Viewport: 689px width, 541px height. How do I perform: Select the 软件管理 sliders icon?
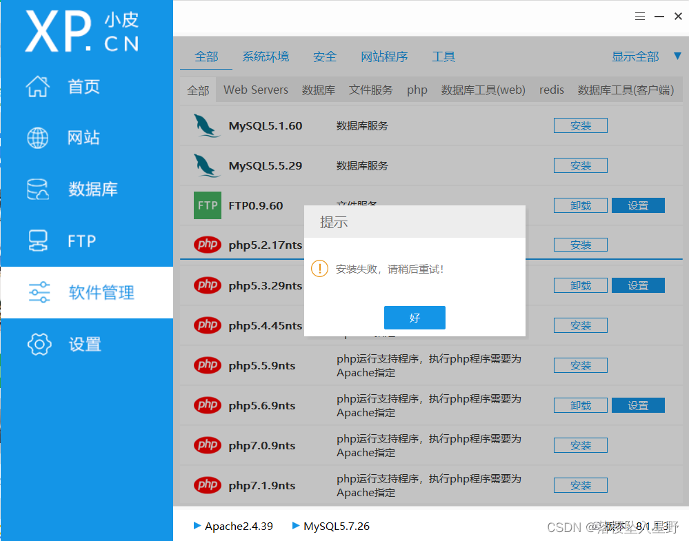pyautogui.click(x=39, y=292)
